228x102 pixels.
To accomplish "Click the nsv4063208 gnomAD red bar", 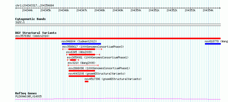I will [x=82, y=76].
